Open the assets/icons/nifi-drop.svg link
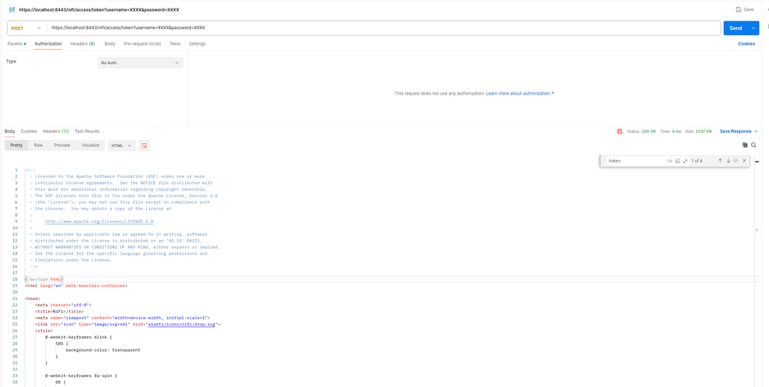Viewport: 769px width, 387px height. 182,324
